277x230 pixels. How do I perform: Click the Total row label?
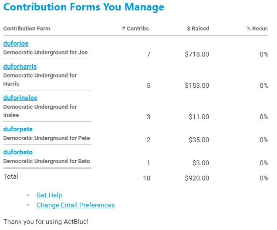coord(11,177)
